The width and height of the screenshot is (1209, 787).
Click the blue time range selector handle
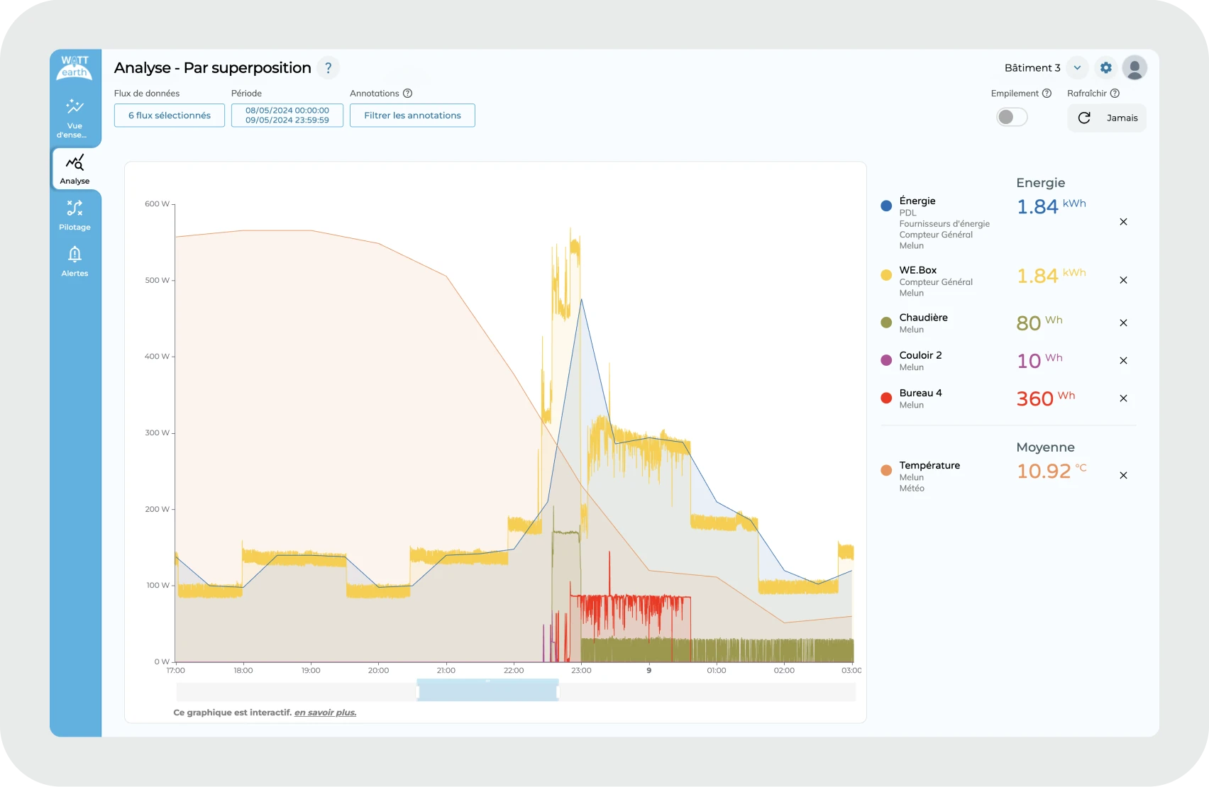click(x=487, y=690)
